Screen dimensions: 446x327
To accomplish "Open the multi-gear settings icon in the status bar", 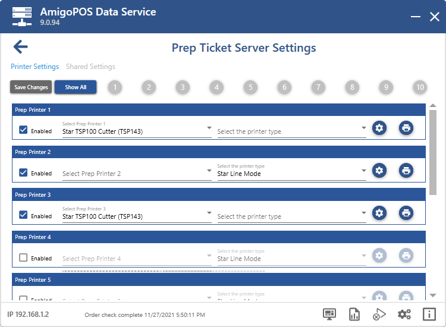I will point(404,314).
